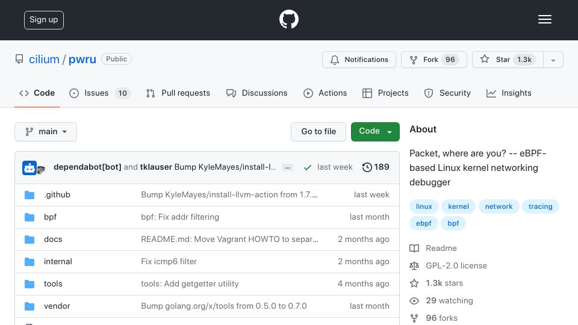The width and height of the screenshot is (578, 325).
Task: Open commit 'Bump golang.org/x/tools from 0.5.0 to 0.7.0'
Action: [224, 306]
